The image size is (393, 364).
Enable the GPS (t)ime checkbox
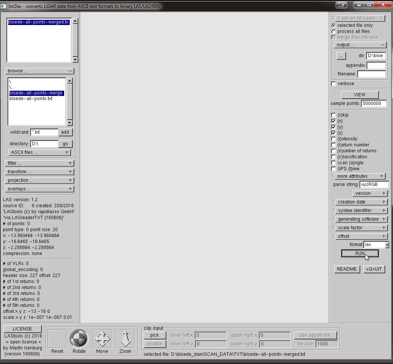tap(333, 169)
